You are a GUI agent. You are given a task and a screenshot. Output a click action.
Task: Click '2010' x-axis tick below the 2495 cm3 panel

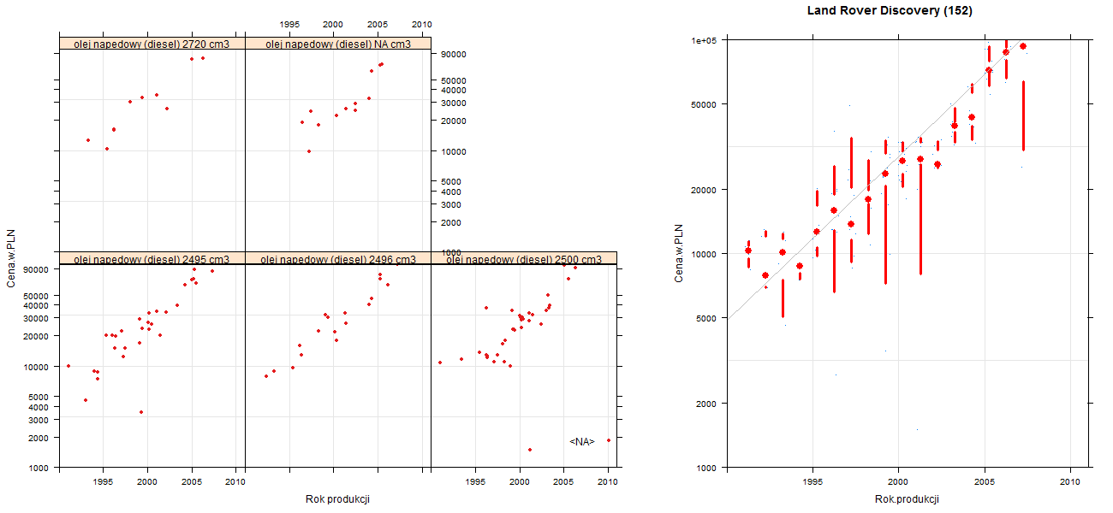pos(235,482)
